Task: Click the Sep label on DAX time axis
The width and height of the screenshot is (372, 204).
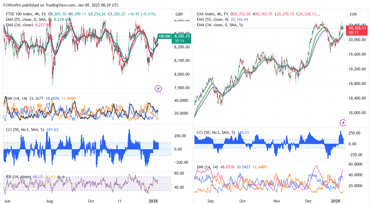Action: 211,201
